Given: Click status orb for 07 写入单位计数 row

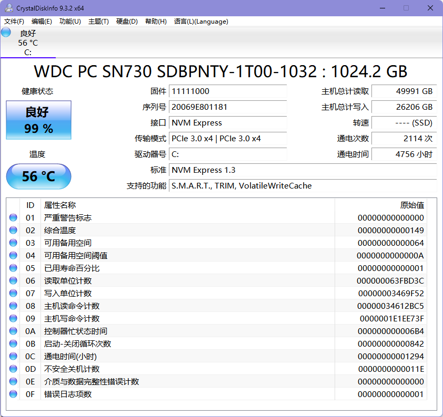Looking at the screenshot, I should 13,294.
